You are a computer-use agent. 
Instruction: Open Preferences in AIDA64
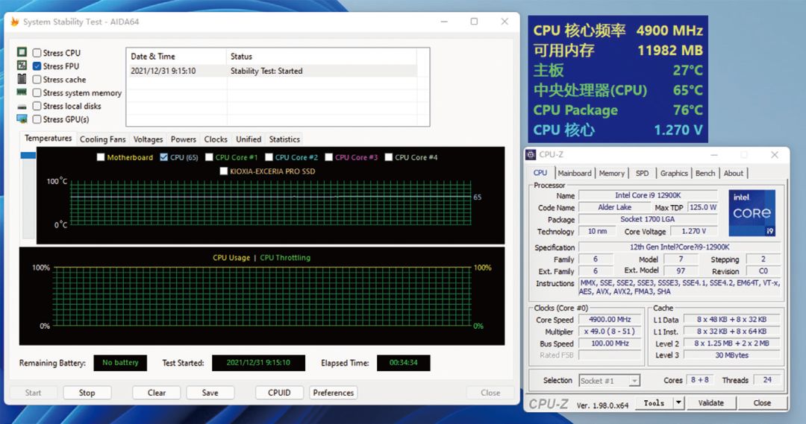333,393
